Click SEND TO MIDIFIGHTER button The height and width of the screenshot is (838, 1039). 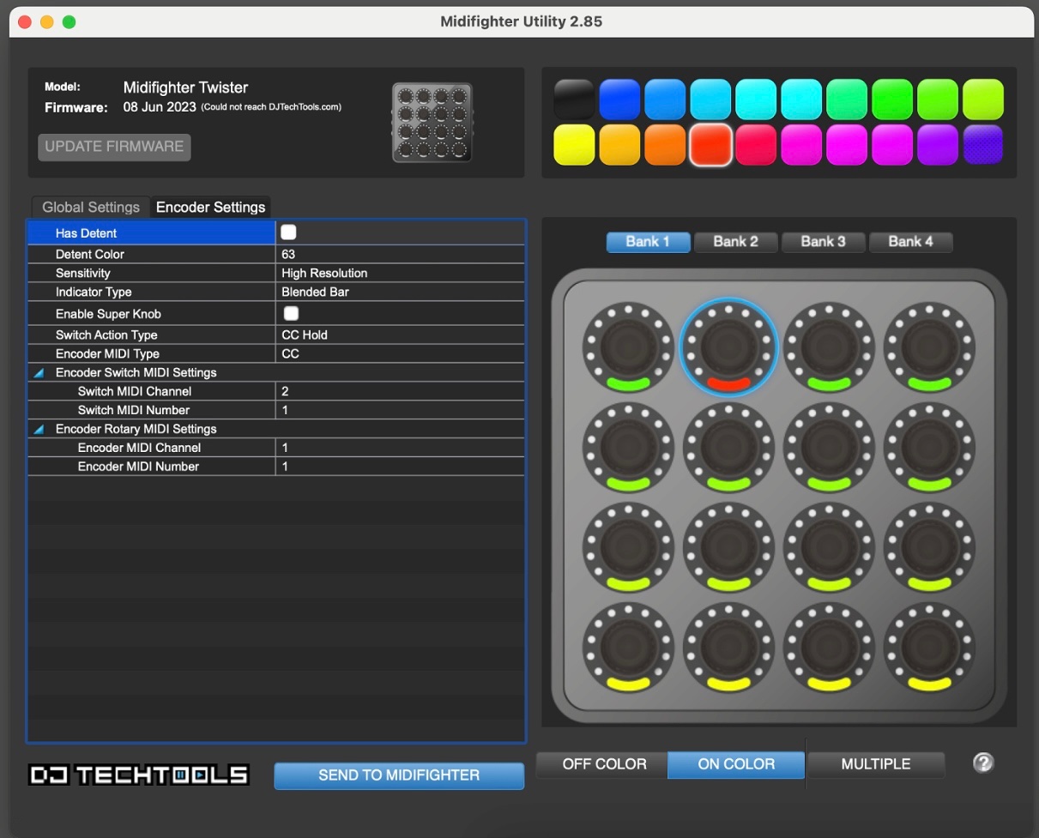[x=399, y=775]
